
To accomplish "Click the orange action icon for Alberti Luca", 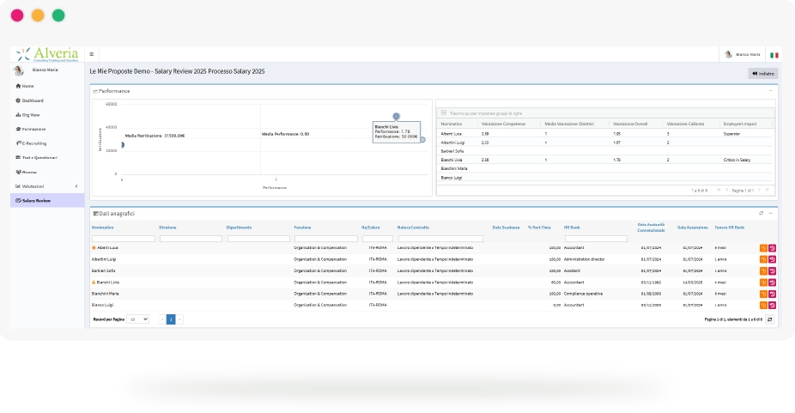I will coord(763,248).
